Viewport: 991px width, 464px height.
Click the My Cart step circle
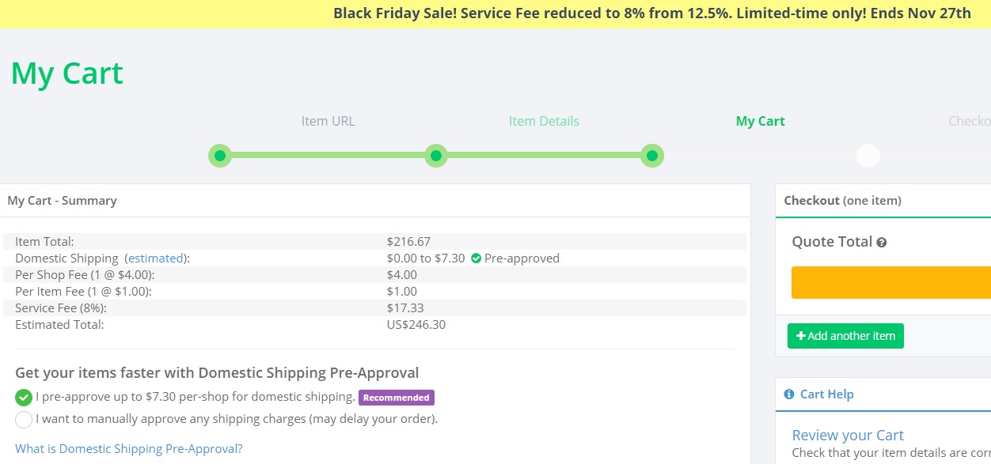pos(651,156)
